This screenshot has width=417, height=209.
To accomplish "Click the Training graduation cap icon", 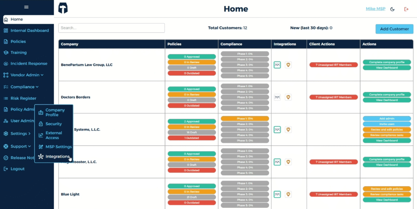I will pyautogui.click(x=6, y=52).
